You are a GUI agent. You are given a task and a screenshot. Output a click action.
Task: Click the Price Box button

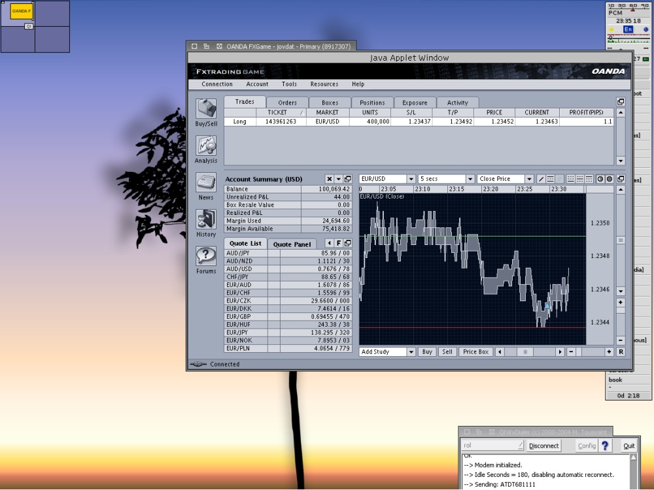coord(475,352)
